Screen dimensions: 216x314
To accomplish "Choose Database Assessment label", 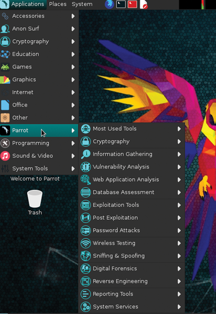I will pyautogui.click(x=124, y=192).
